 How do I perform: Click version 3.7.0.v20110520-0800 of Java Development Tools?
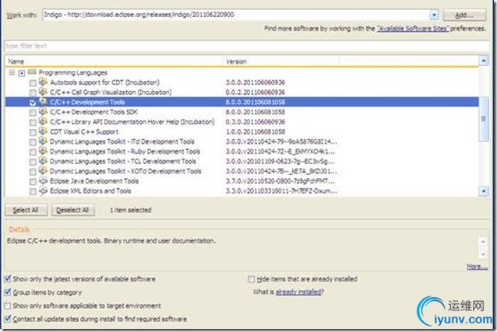tap(280, 181)
